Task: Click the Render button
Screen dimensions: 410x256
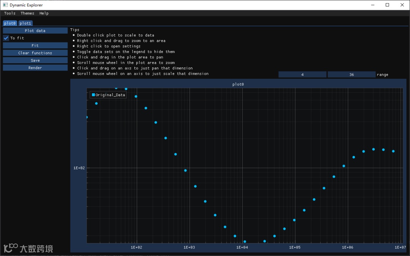Action: click(35, 68)
